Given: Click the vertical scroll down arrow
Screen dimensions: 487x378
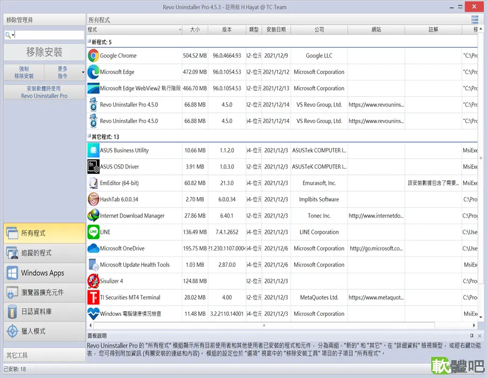Looking at the screenshot, I should pos(481,318).
